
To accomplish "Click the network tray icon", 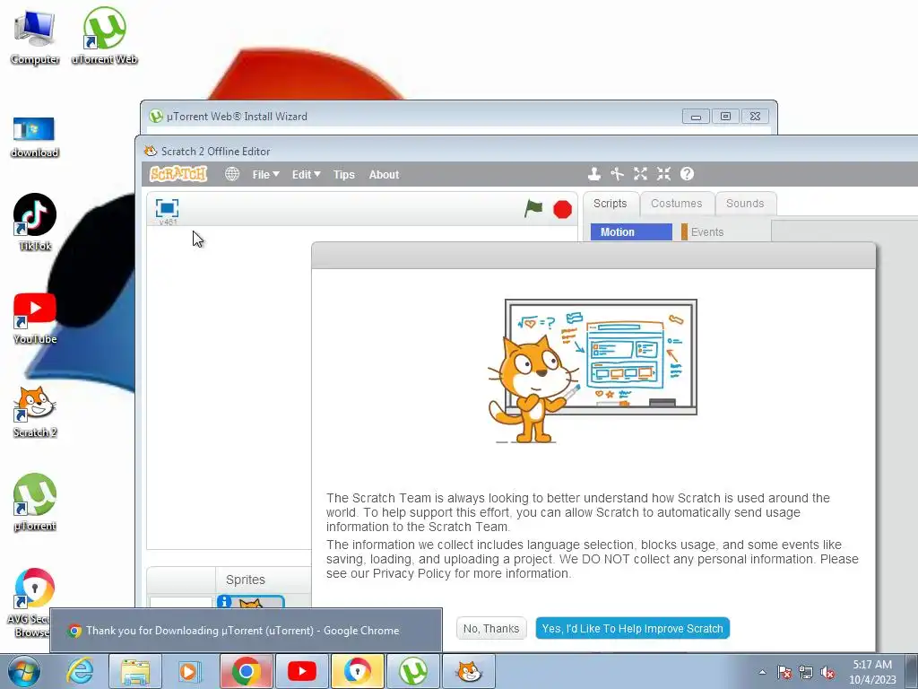I will 806,672.
